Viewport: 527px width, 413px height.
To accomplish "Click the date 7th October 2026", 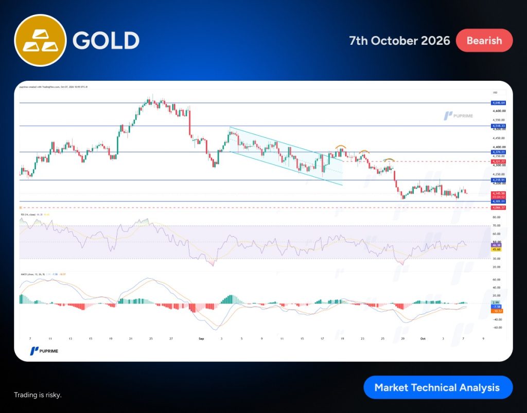I will [x=399, y=41].
